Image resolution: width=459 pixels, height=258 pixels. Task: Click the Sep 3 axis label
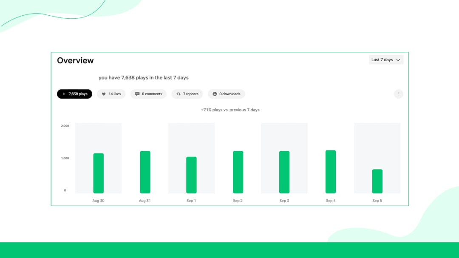click(284, 201)
